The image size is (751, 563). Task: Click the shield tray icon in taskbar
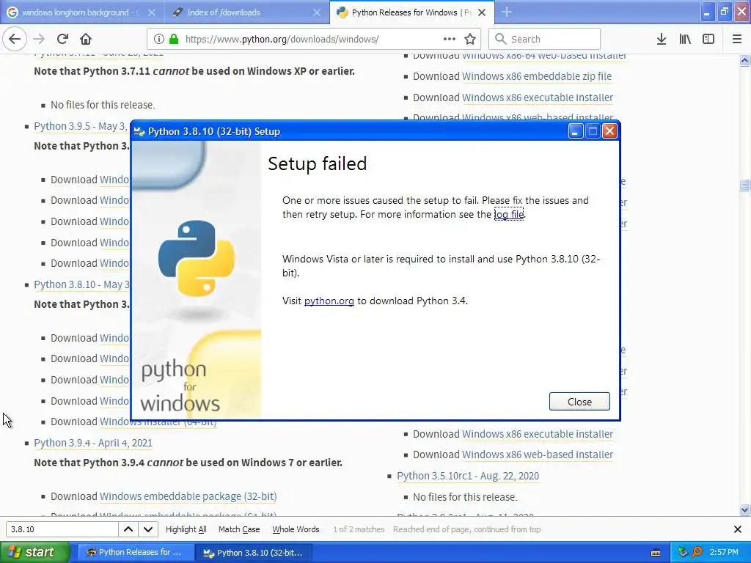(x=683, y=552)
